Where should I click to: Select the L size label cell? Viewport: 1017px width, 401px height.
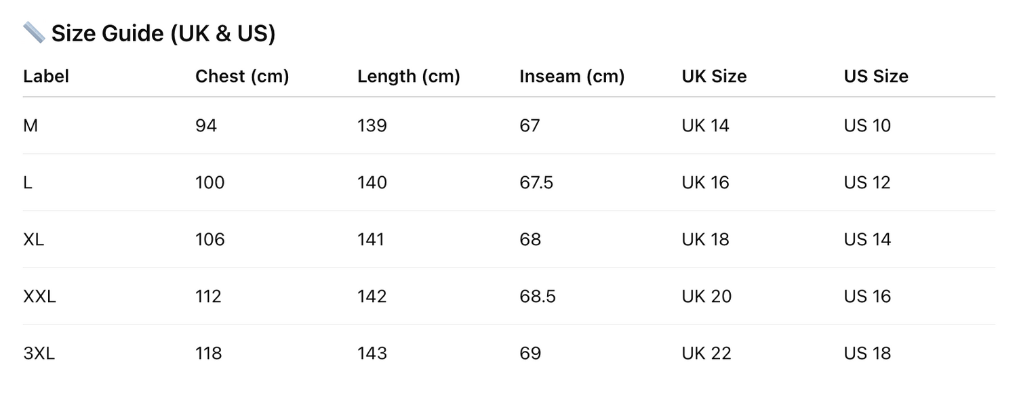[28, 182]
